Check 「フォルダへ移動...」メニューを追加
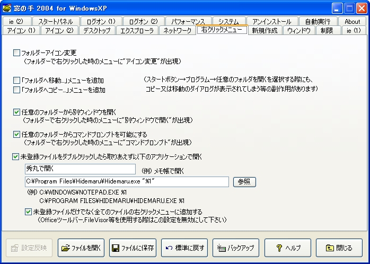The image size is (370, 264). 16,81
